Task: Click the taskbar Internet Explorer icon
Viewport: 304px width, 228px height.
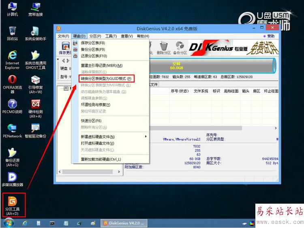Action: tap(25, 223)
